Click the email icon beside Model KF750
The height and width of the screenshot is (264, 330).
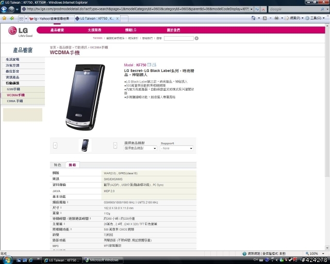pos(149,64)
